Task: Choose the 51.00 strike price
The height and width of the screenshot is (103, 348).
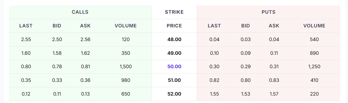Action: click(x=174, y=80)
